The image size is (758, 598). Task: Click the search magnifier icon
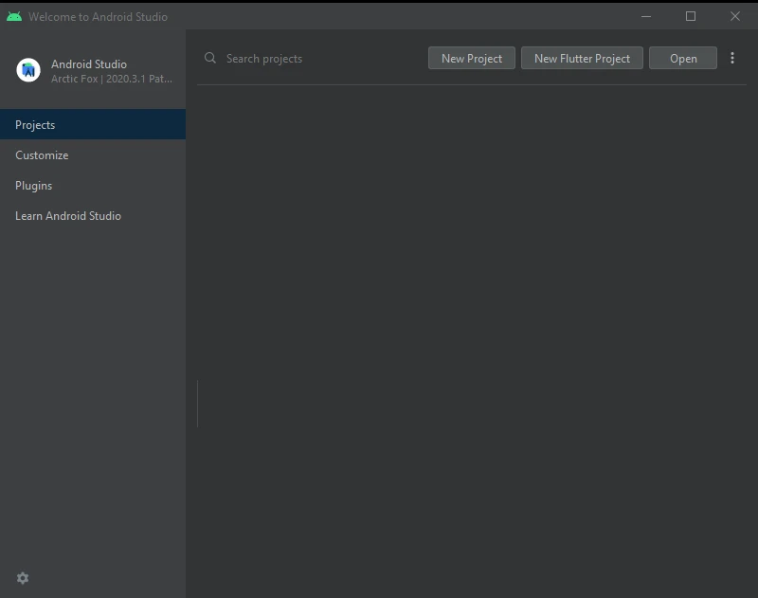[210, 58]
